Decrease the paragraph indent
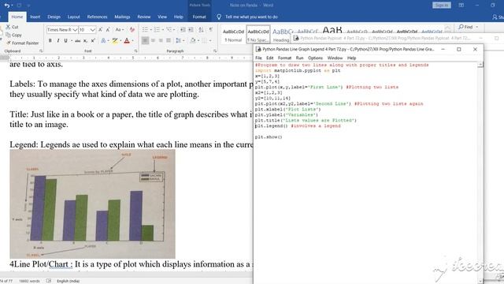The width and height of the screenshot is (504, 284). pyautogui.click(x=183, y=30)
